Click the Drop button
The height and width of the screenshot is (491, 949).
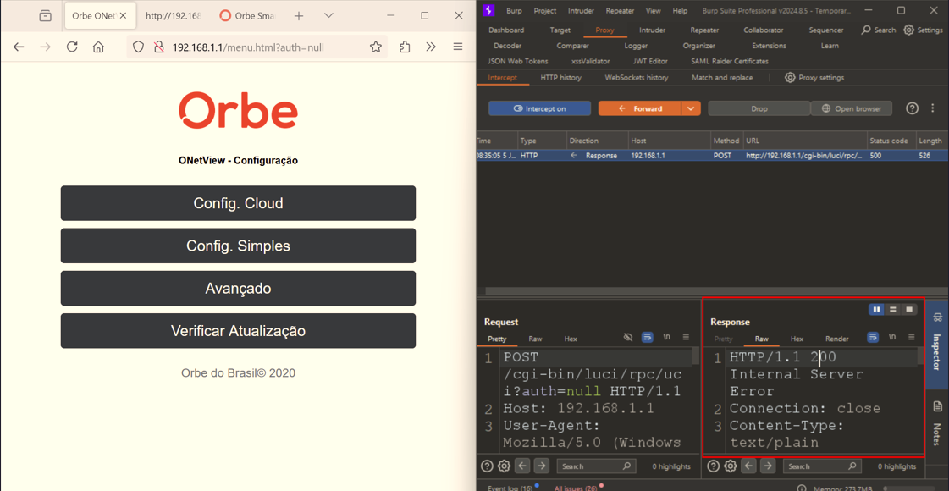click(759, 108)
